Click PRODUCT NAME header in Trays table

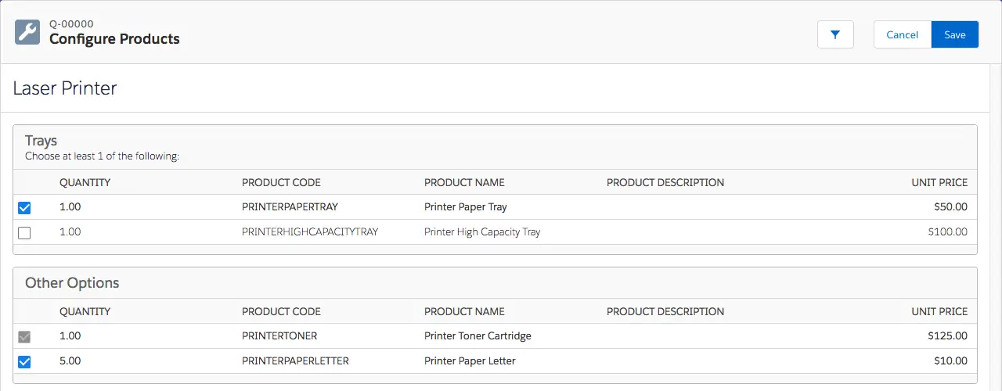pos(464,182)
